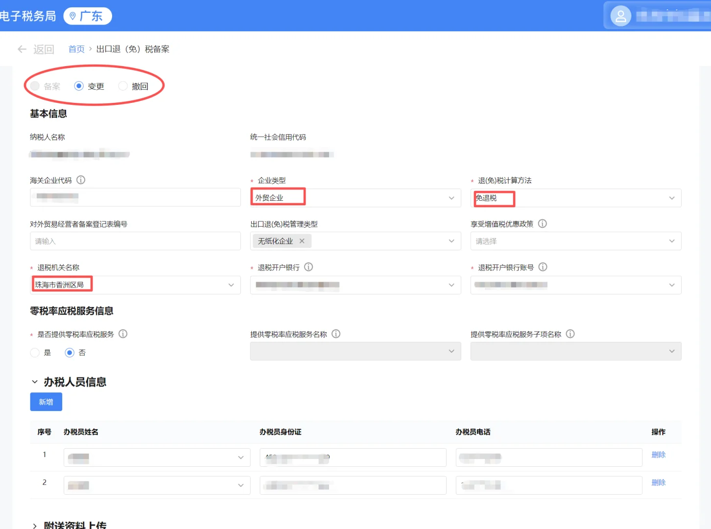Screen dimensions: 711x529
Task: Click the info icon beside 提供零税率应税服务名称
Action: [336, 334]
